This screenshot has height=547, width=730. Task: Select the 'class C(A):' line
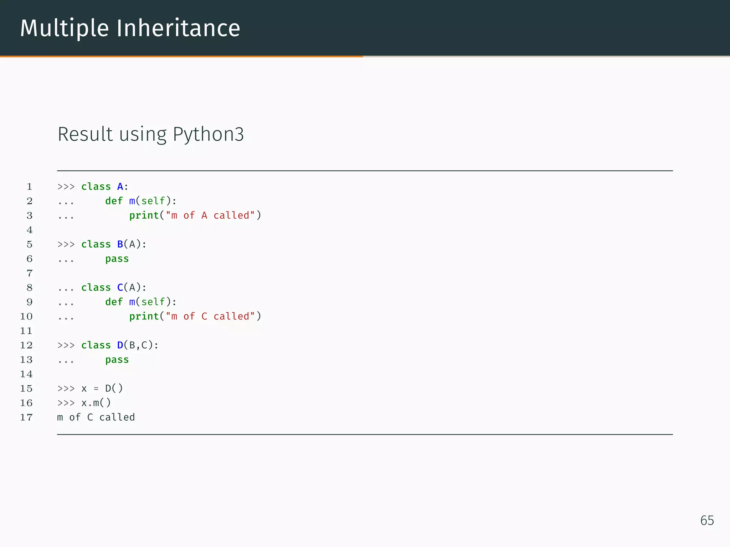coord(114,287)
